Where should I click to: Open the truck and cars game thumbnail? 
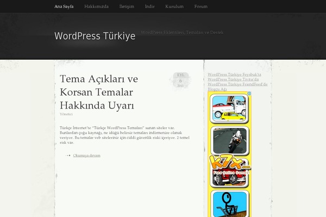tap(229, 109)
